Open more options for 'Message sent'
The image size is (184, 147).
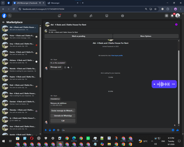pyautogui.click(x=72, y=67)
